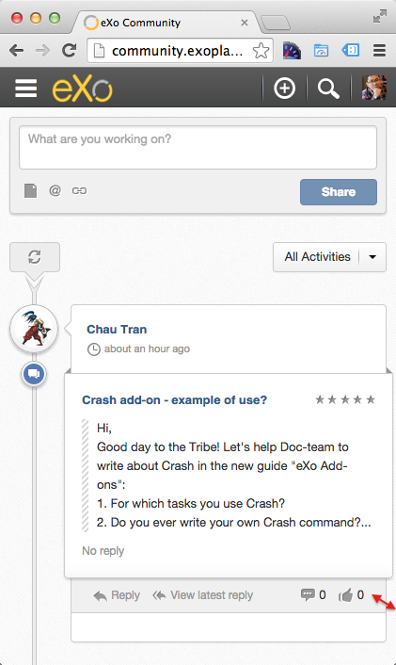Attach a file using the document icon
Image resolution: width=396 pixels, height=665 pixels.
[30, 190]
